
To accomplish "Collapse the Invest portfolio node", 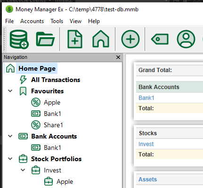I will coord(23,170).
